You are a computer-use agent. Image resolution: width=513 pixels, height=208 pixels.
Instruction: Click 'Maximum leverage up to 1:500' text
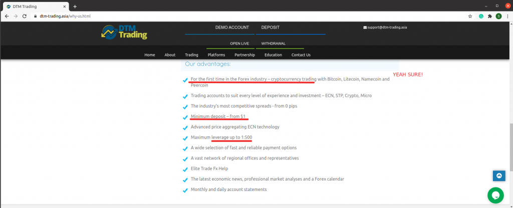pyautogui.click(x=221, y=137)
